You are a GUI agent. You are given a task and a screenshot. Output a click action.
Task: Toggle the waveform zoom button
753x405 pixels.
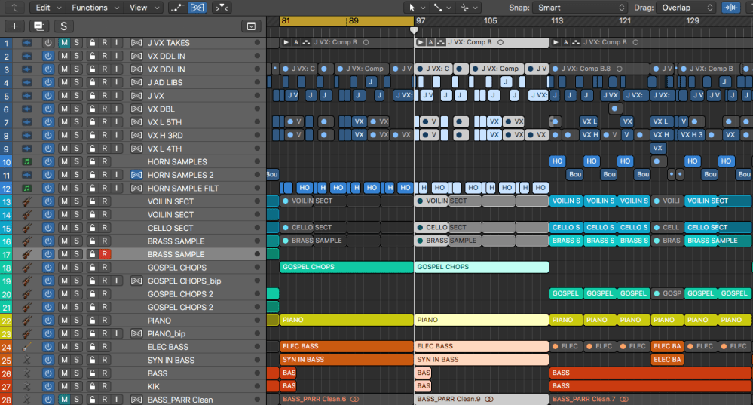coord(730,8)
